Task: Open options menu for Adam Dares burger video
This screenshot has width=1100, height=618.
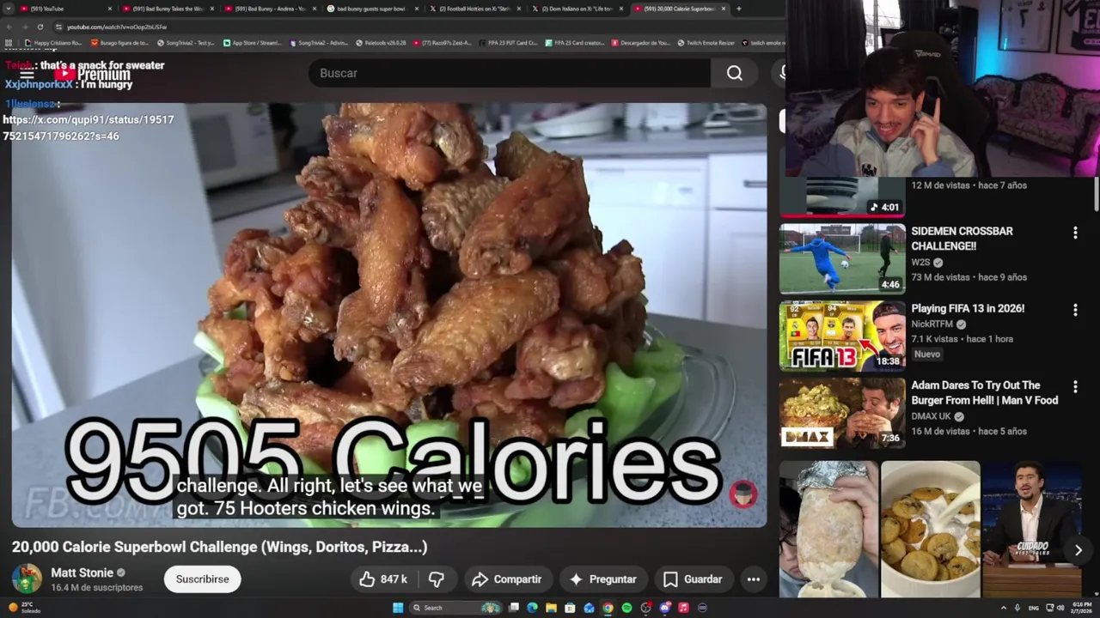Action: (x=1074, y=387)
